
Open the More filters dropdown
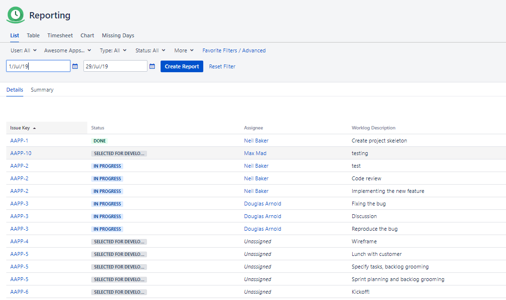(x=184, y=50)
